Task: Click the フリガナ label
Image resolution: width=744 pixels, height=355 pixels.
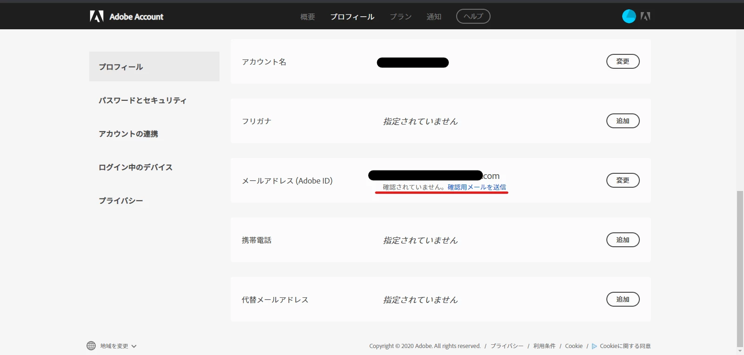Action: 256,121
